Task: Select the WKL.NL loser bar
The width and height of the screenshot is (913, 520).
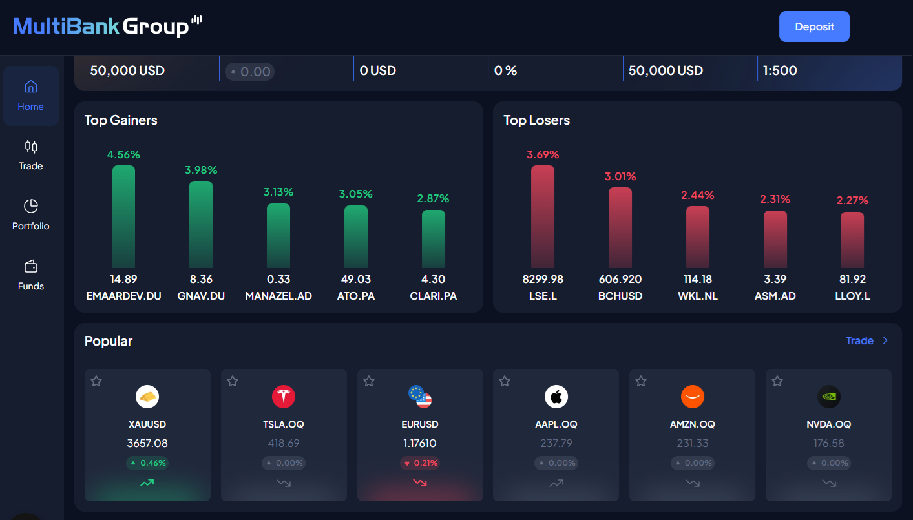Action: click(698, 237)
